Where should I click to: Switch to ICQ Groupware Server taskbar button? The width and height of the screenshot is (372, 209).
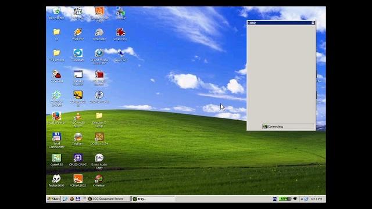[x=109, y=199]
